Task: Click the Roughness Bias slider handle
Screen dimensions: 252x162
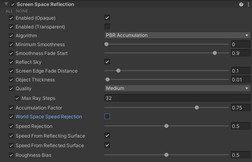Action: pyautogui.click(x=166, y=155)
